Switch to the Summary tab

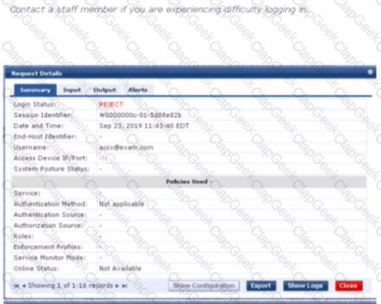tap(35, 90)
